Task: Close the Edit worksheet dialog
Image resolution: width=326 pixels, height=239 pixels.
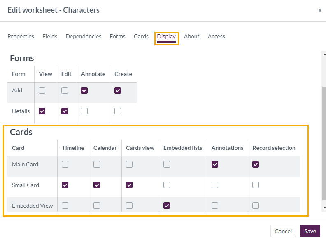Action: [320, 11]
